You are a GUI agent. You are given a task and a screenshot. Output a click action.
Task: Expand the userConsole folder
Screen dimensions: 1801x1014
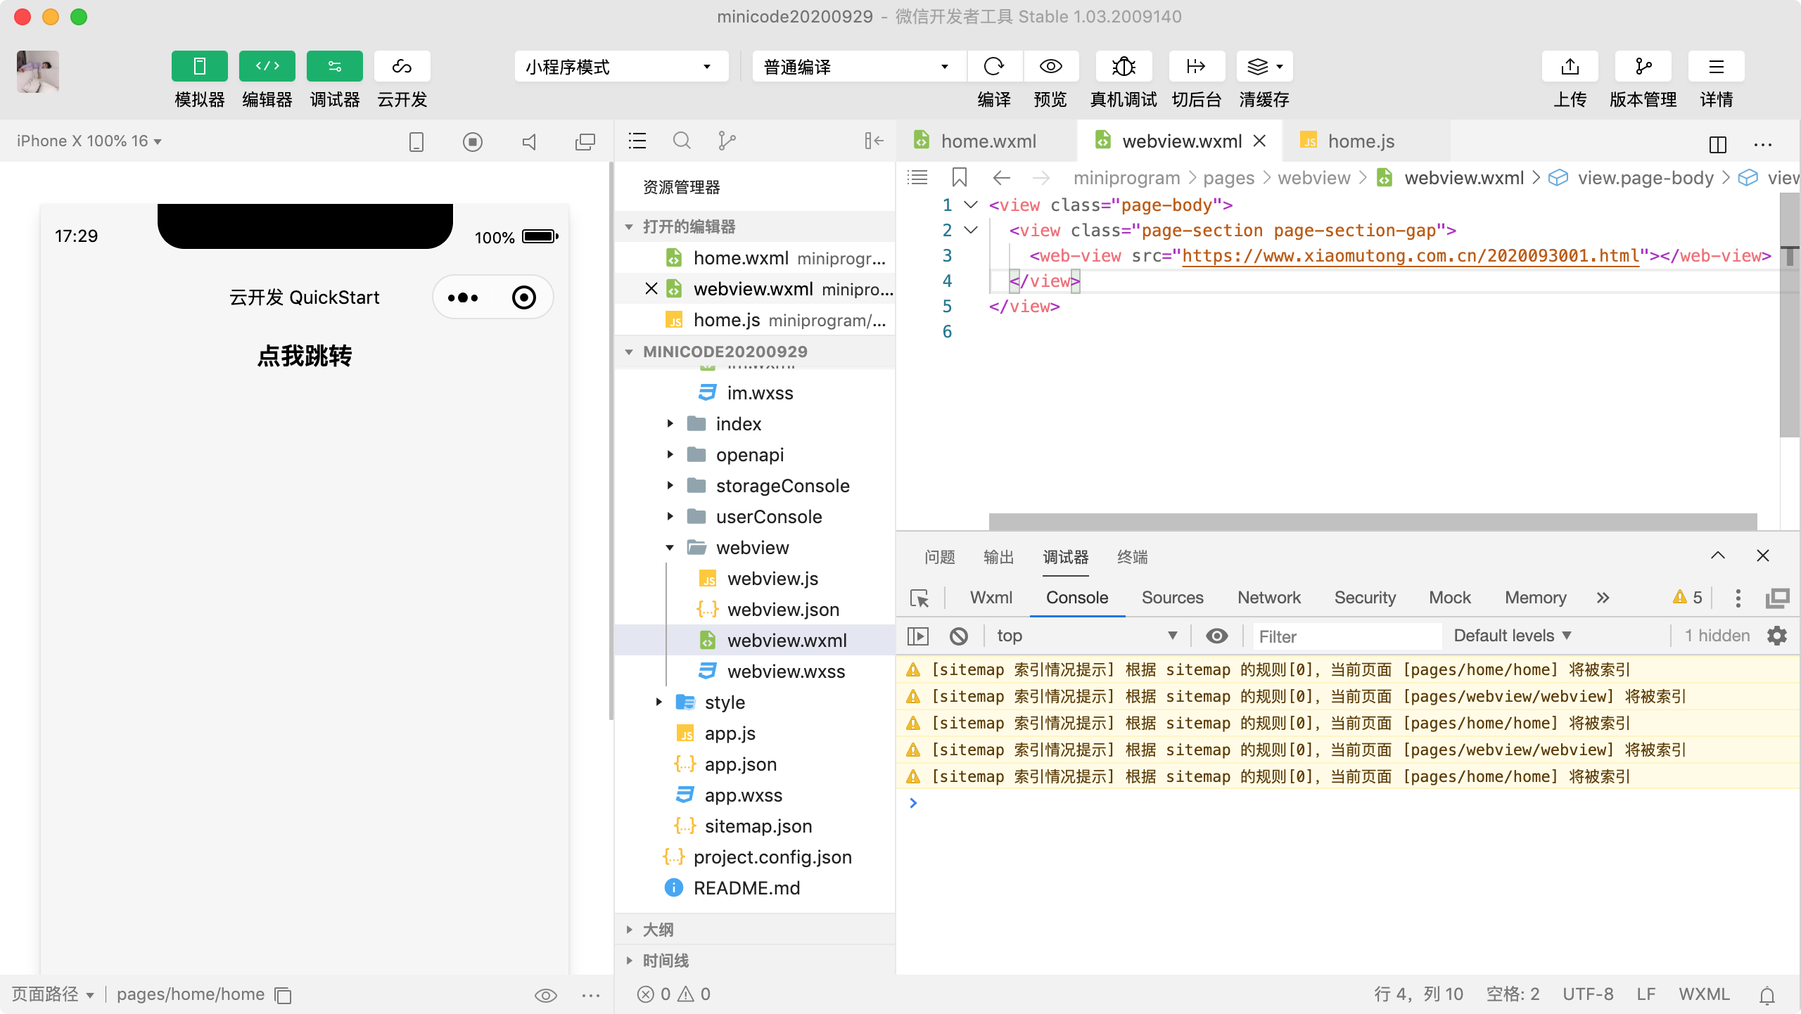click(768, 517)
